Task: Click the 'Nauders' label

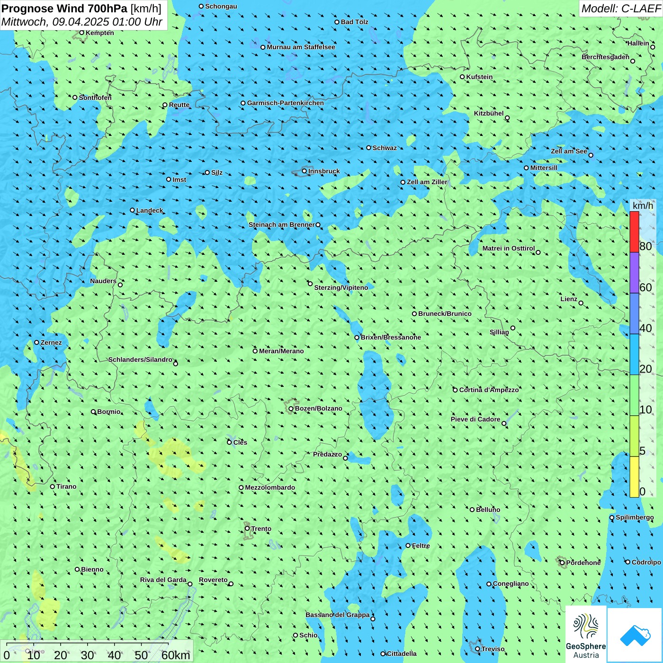Action: tap(103, 281)
